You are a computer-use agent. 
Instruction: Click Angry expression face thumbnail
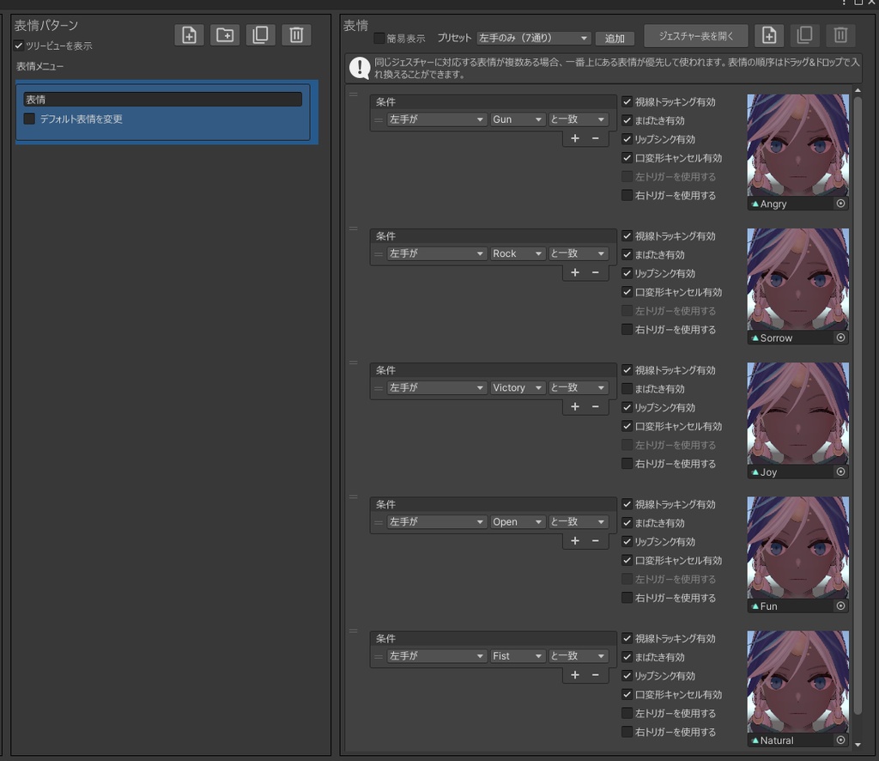pyautogui.click(x=797, y=144)
